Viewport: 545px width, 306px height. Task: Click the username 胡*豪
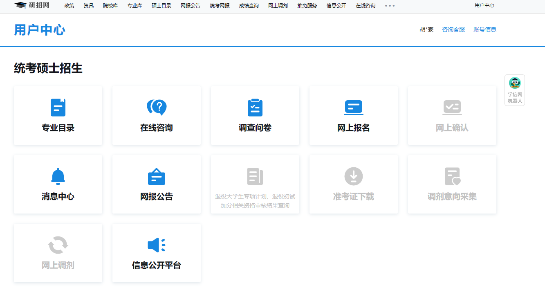click(x=426, y=29)
